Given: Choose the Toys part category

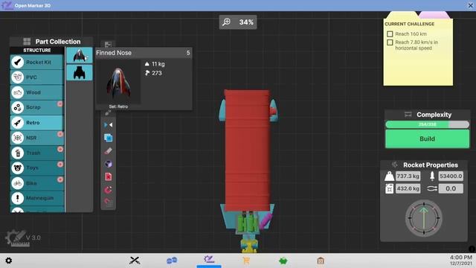Looking at the screenshot, I should [x=36, y=167].
